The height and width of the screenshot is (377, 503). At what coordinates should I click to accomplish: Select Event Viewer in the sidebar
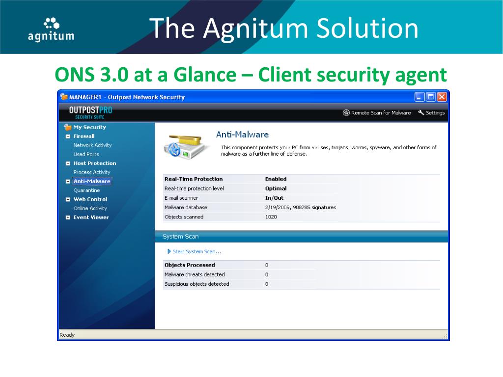(91, 217)
